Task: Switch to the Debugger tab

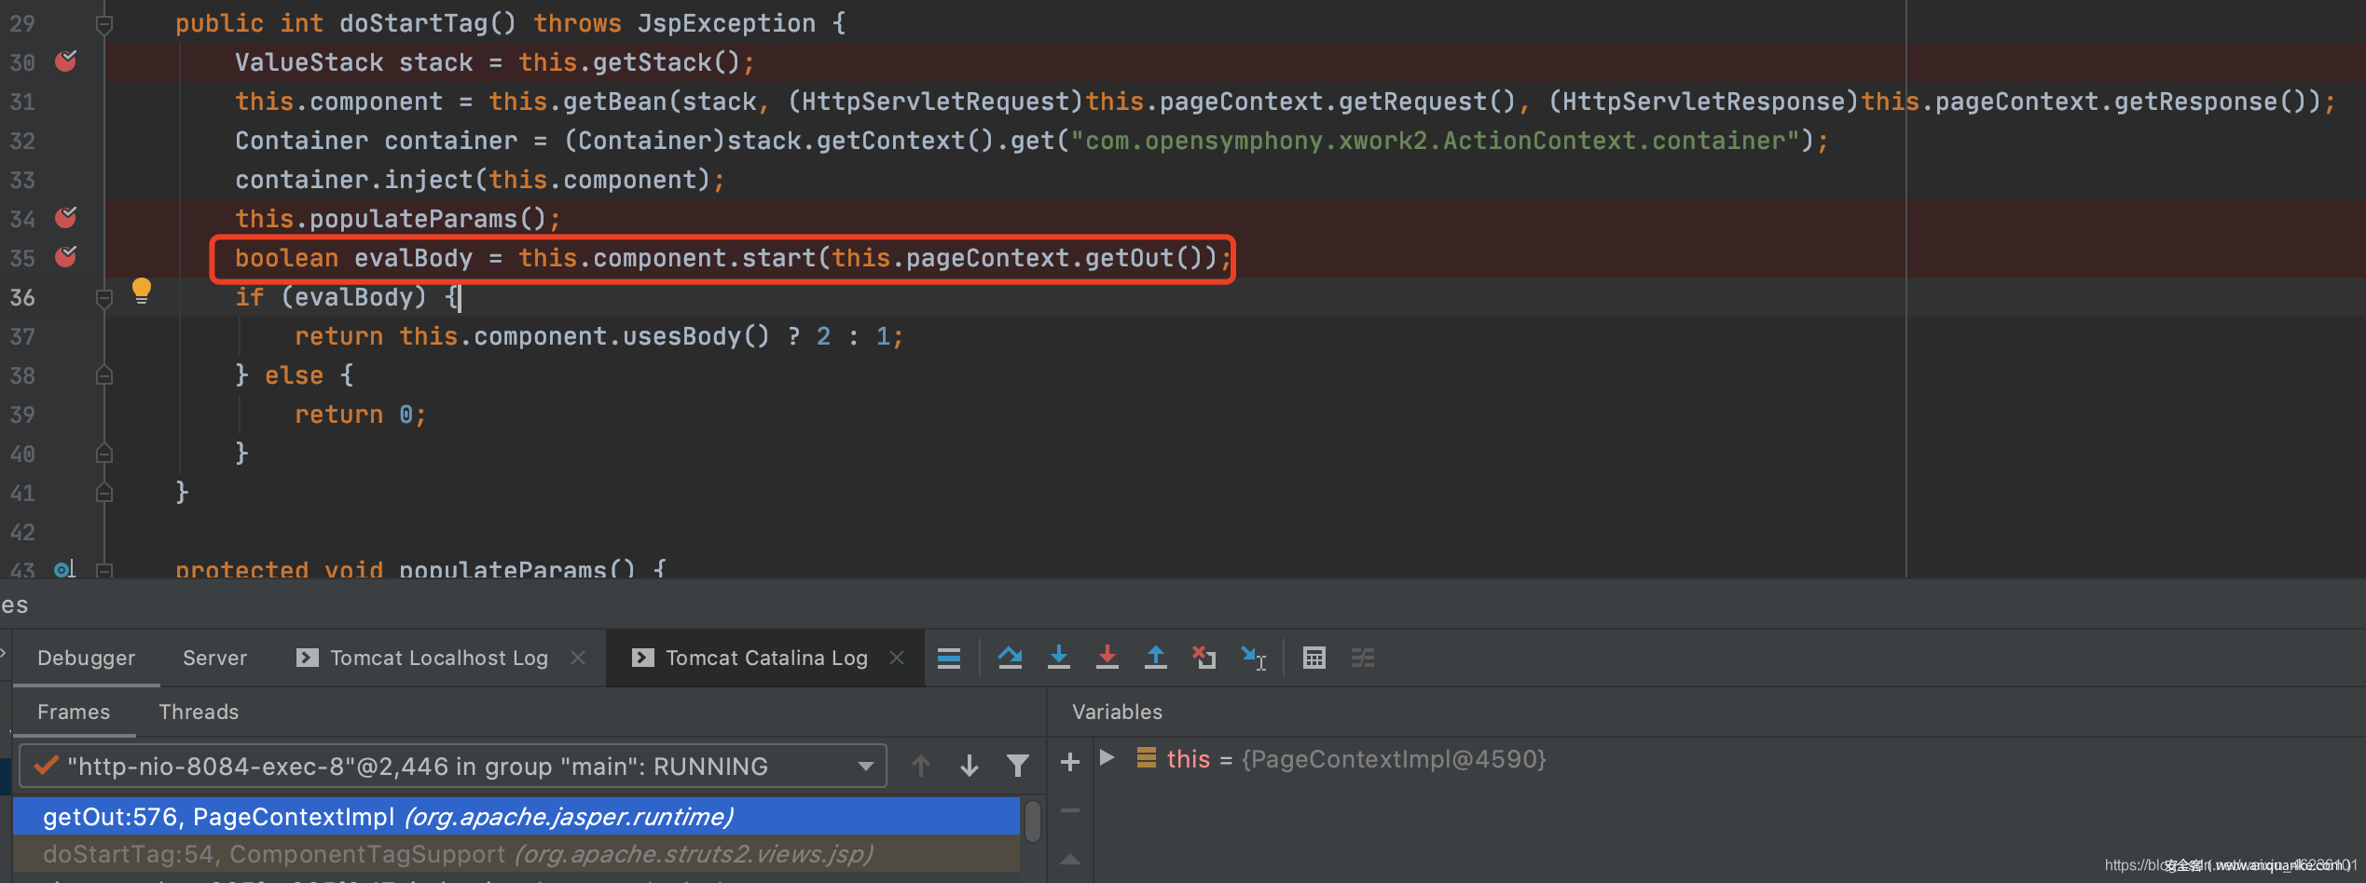Action: 86,658
